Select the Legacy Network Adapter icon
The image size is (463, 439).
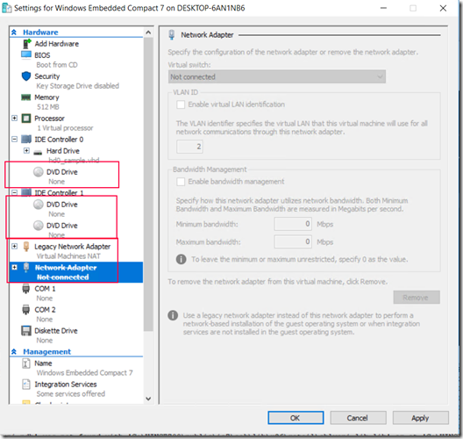coord(26,246)
